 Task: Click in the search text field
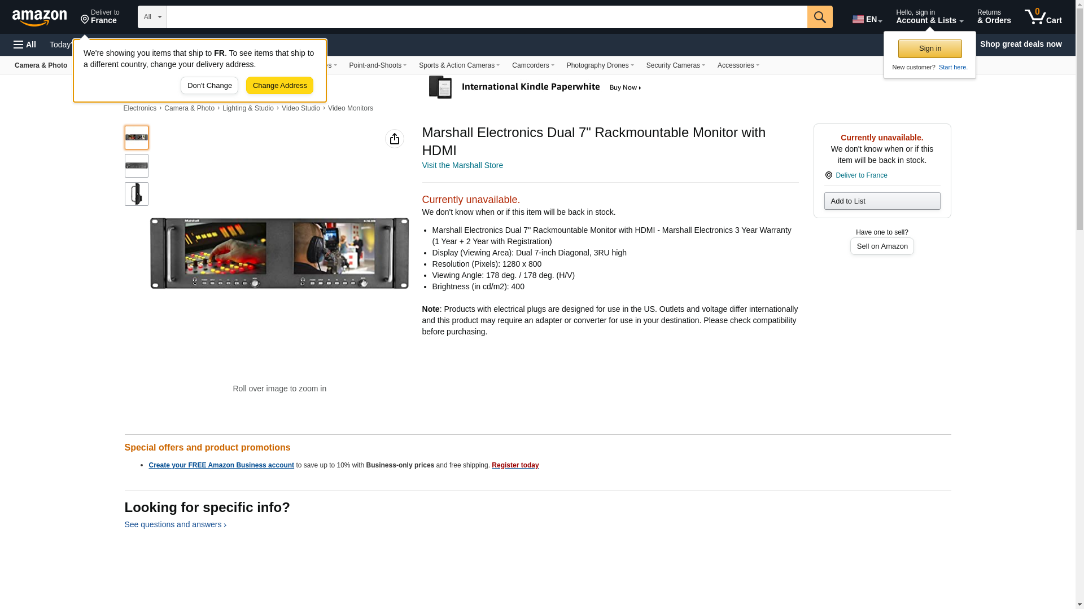coord(486,17)
